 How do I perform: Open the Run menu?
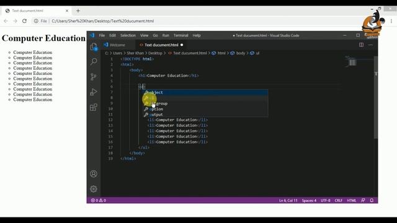coord(166,35)
